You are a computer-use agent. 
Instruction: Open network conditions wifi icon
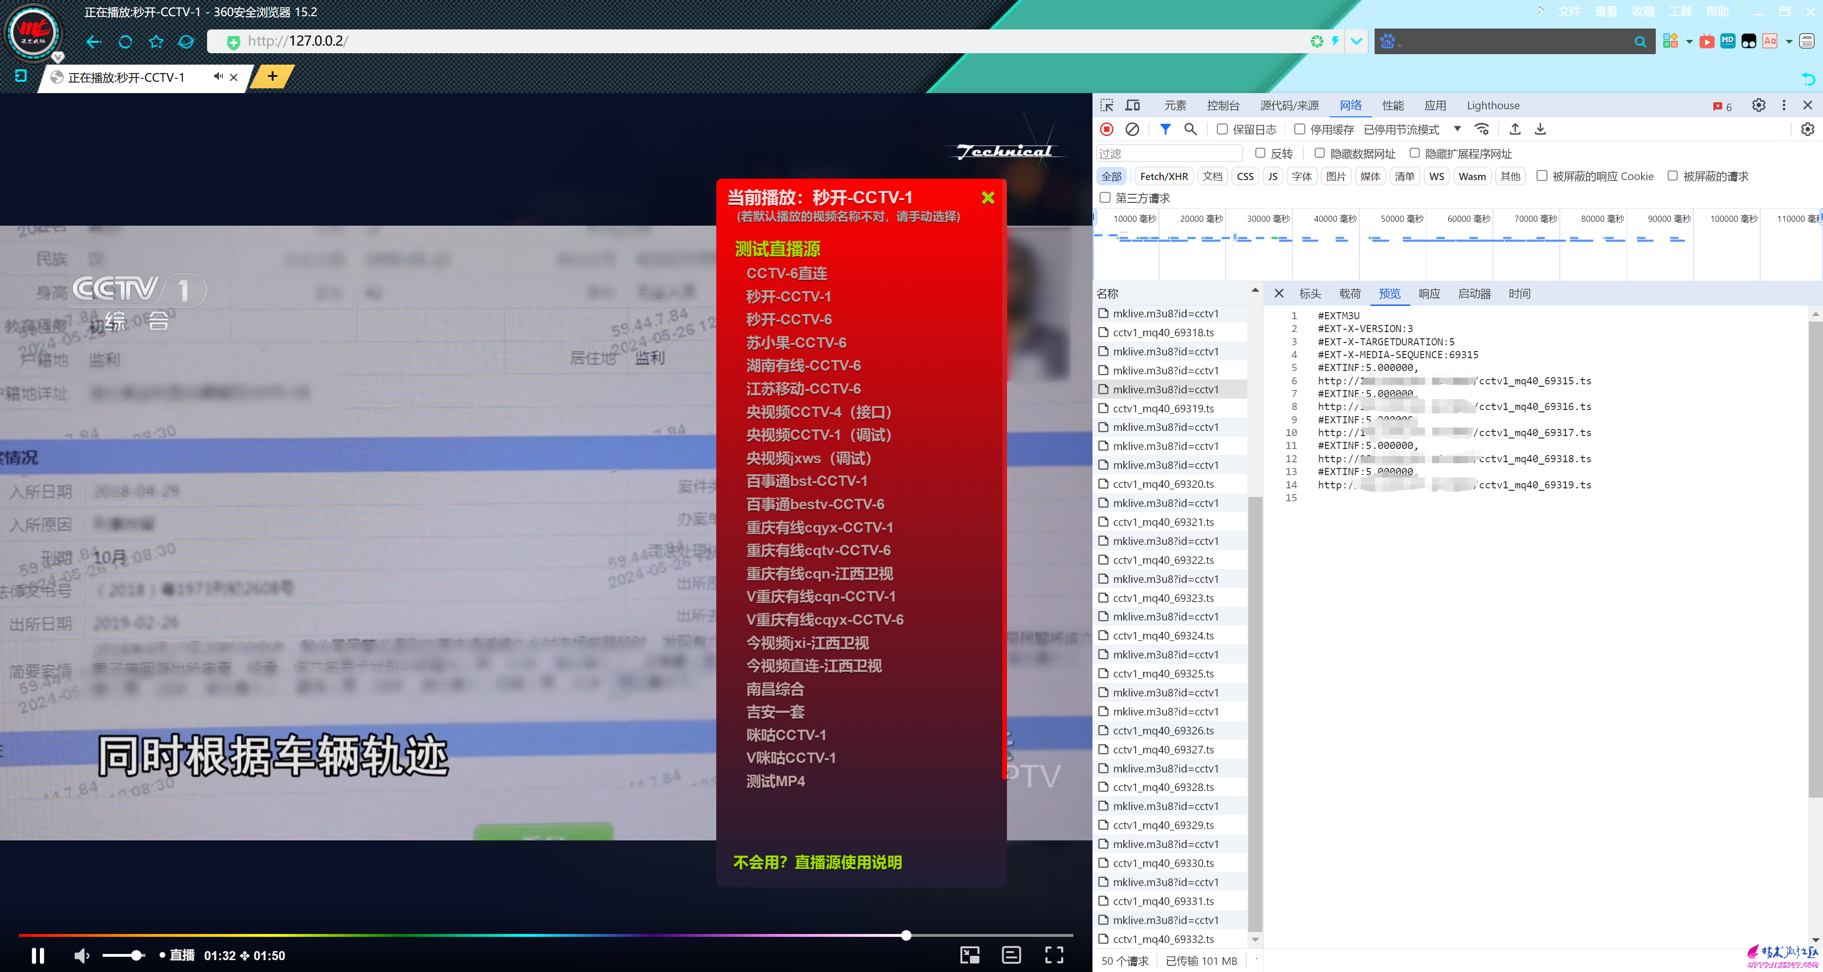pyautogui.click(x=1481, y=129)
